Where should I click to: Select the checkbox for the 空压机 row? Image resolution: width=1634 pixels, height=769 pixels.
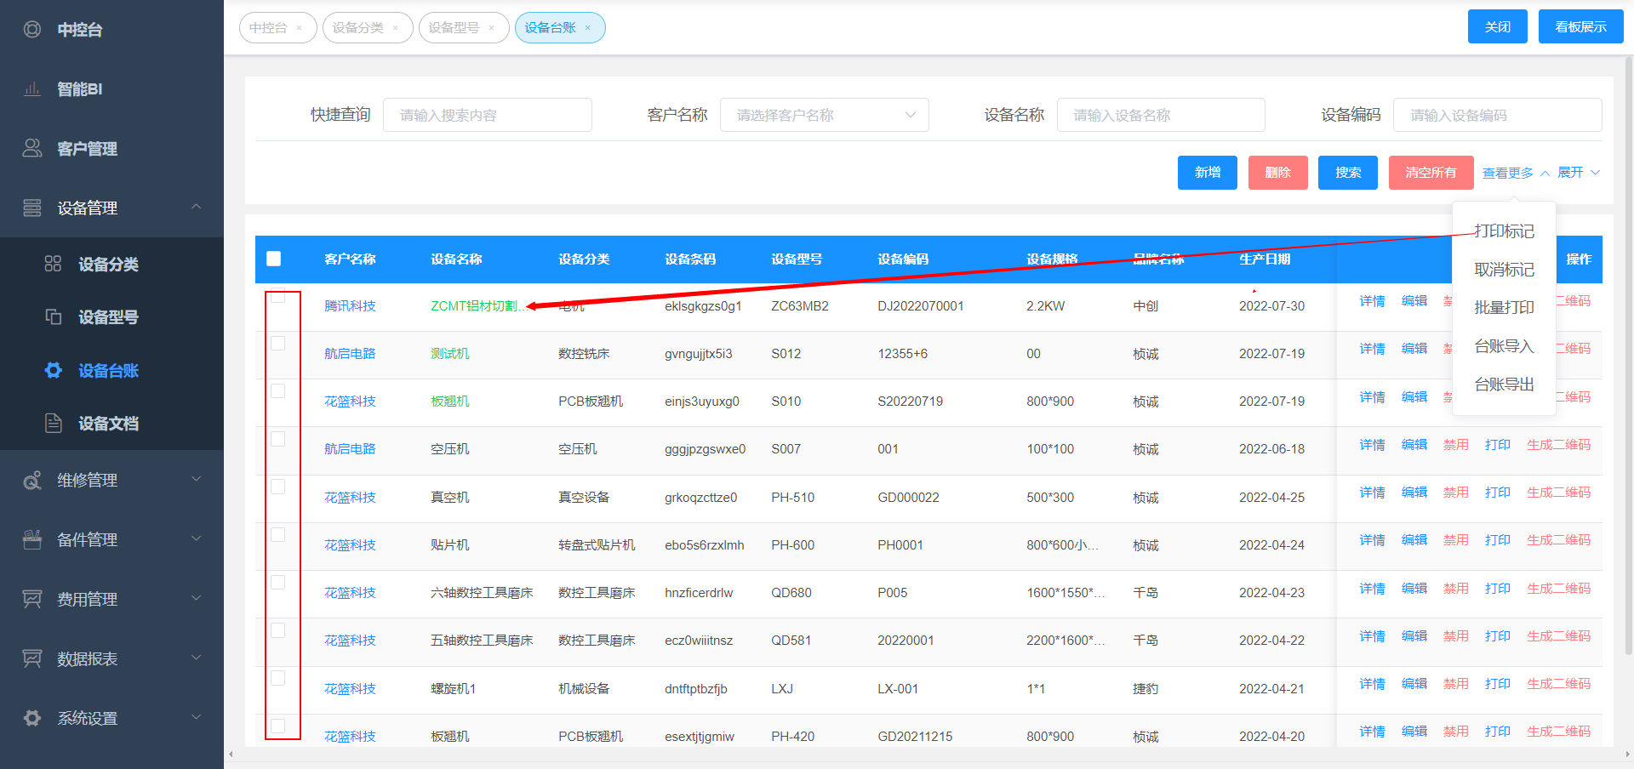[277, 439]
